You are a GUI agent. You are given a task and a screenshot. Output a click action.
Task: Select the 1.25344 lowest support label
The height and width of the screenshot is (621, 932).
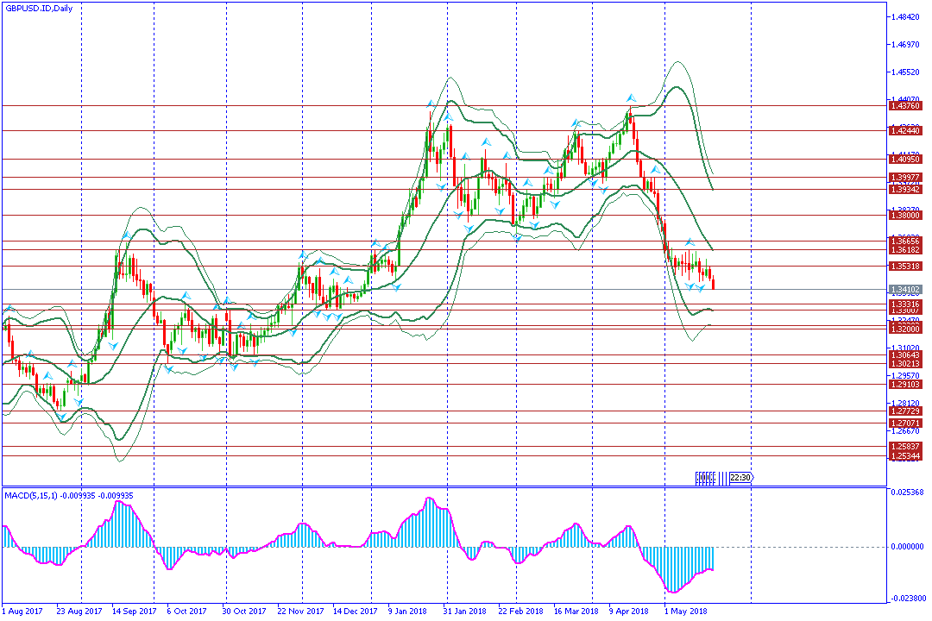(x=904, y=455)
